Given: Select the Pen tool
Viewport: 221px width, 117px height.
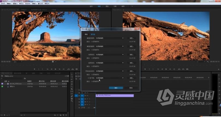Looking at the screenshot, I should tap(72, 96).
